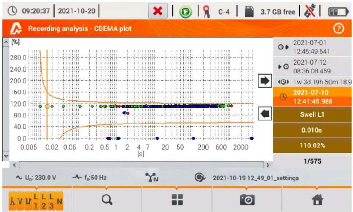Click horizontal scrollbar left arrow

point(15,164)
